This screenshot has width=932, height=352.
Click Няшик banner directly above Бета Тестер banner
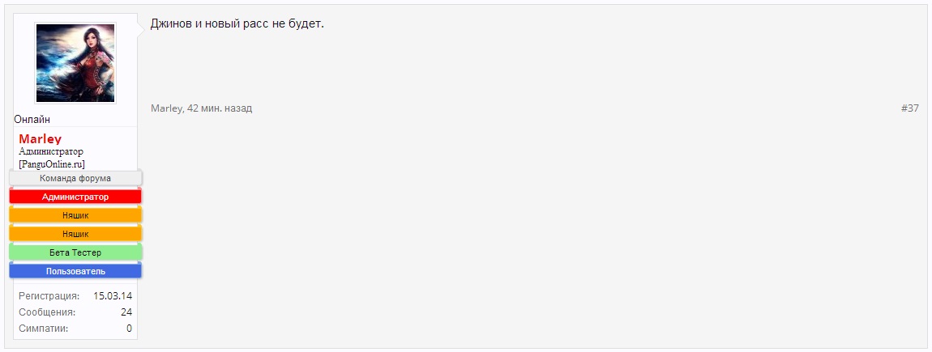point(75,234)
